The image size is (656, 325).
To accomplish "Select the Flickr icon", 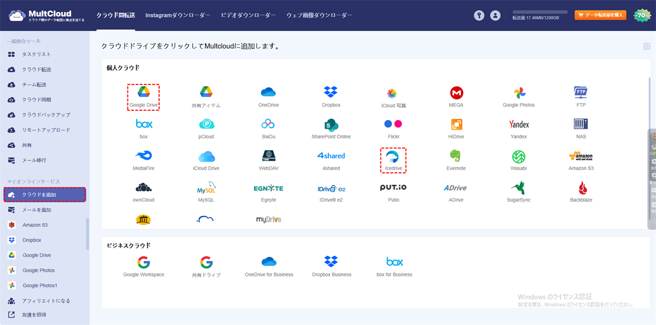I will pyautogui.click(x=394, y=129).
